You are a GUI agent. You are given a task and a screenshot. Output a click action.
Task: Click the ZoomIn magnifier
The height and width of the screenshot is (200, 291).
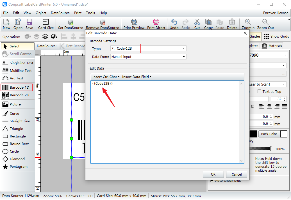pos(248,24)
